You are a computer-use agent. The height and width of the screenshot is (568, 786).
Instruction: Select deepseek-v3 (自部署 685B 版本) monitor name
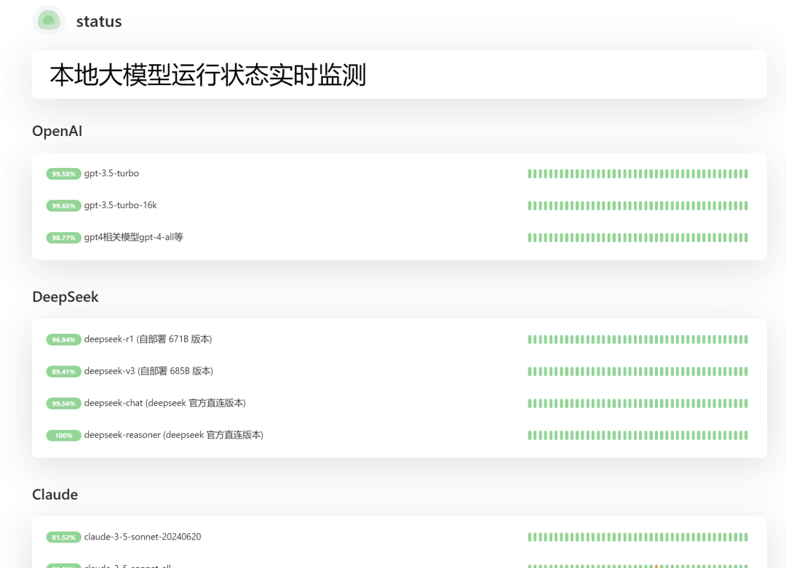[148, 371]
